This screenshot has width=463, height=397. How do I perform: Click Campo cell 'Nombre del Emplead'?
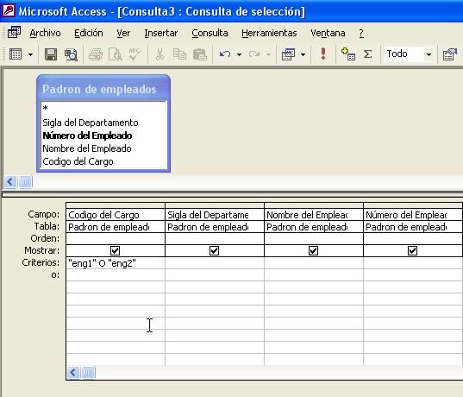[314, 215]
